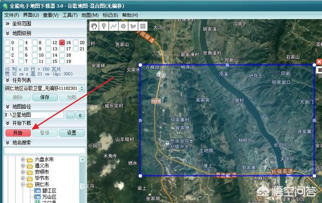Select the polyline drawing tool
The width and height of the screenshot is (322, 203).
pyautogui.click(x=114, y=26)
